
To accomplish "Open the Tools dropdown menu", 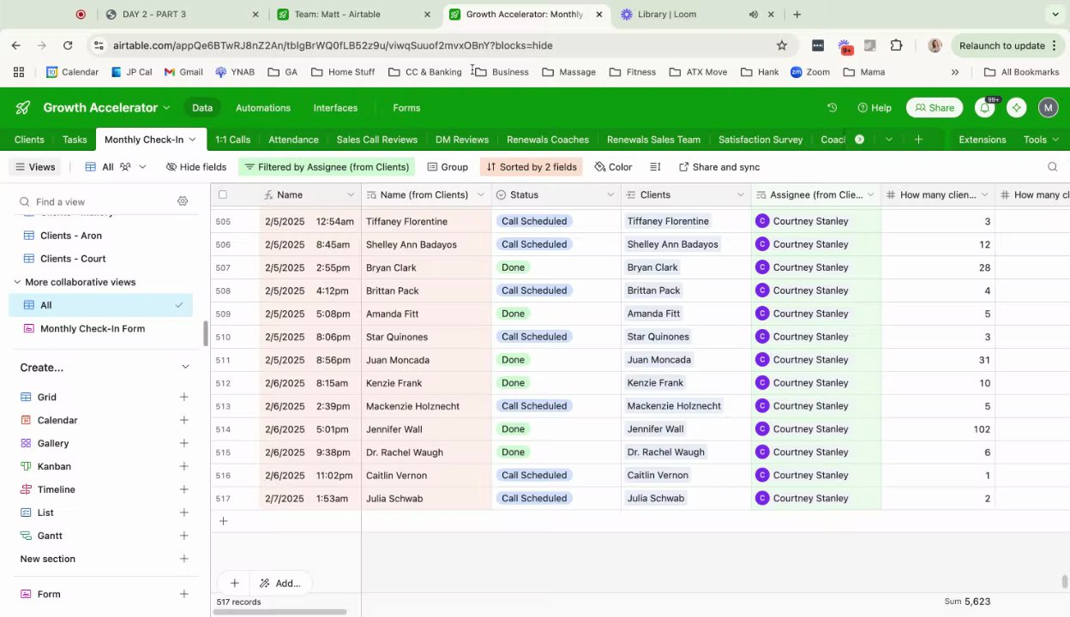I will pyautogui.click(x=1041, y=140).
